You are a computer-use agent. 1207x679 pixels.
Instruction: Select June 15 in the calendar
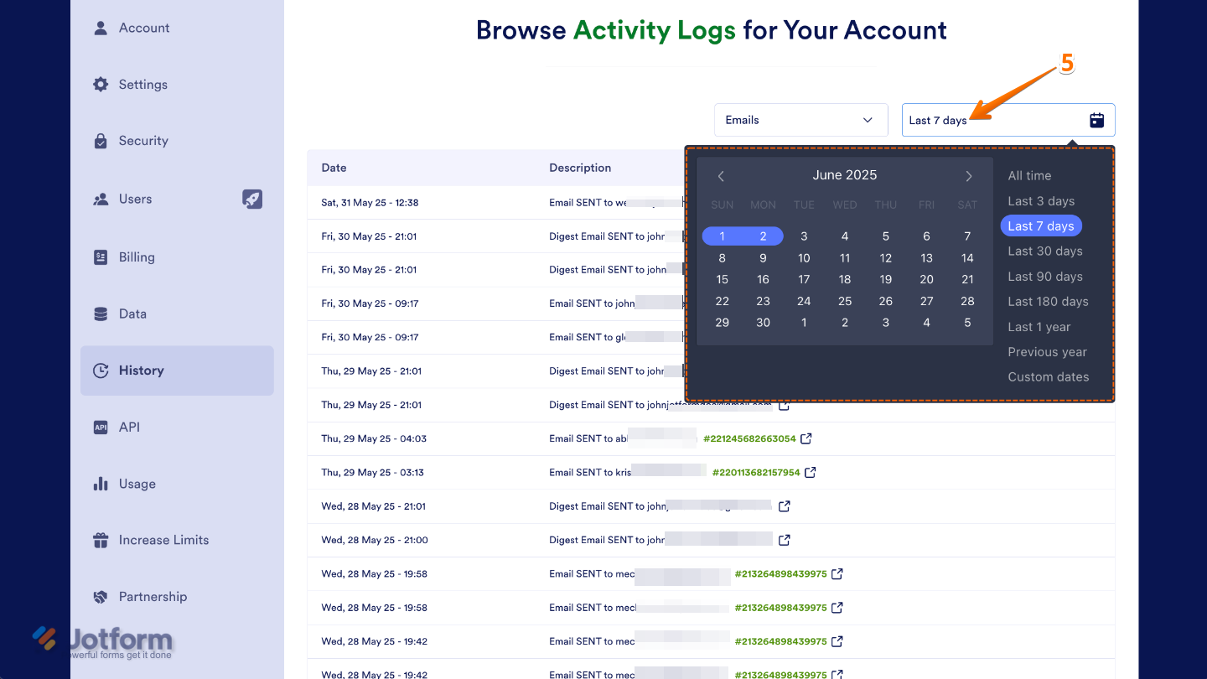[x=722, y=279]
